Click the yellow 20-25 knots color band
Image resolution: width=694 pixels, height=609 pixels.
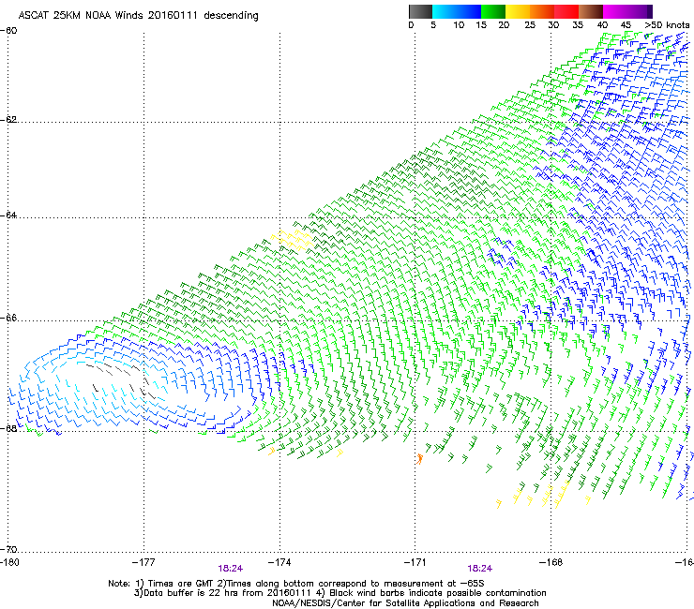pyautogui.click(x=518, y=11)
